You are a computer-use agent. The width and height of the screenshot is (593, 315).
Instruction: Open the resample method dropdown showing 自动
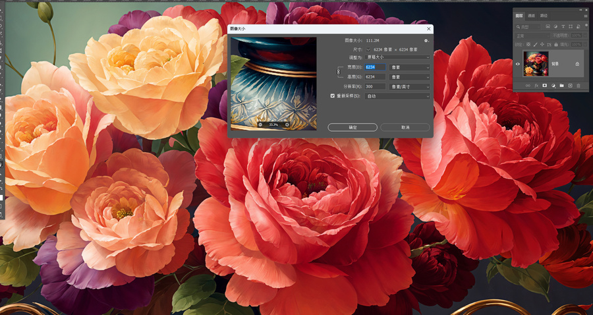397,96
